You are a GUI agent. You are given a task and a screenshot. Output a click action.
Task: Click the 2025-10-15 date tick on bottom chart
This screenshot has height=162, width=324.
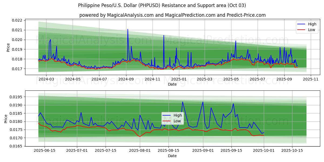point(292,150)
